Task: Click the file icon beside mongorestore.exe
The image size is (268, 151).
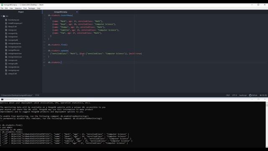Action: pyautogui.click(x=6, y=57)
